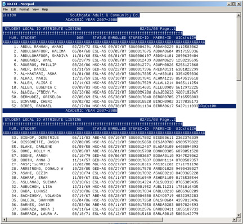Image resolution: width=243 pixels, height=224 pixels.
Task: Click the status 'GED-AS' in the Aker row
Action: (99, 69)
